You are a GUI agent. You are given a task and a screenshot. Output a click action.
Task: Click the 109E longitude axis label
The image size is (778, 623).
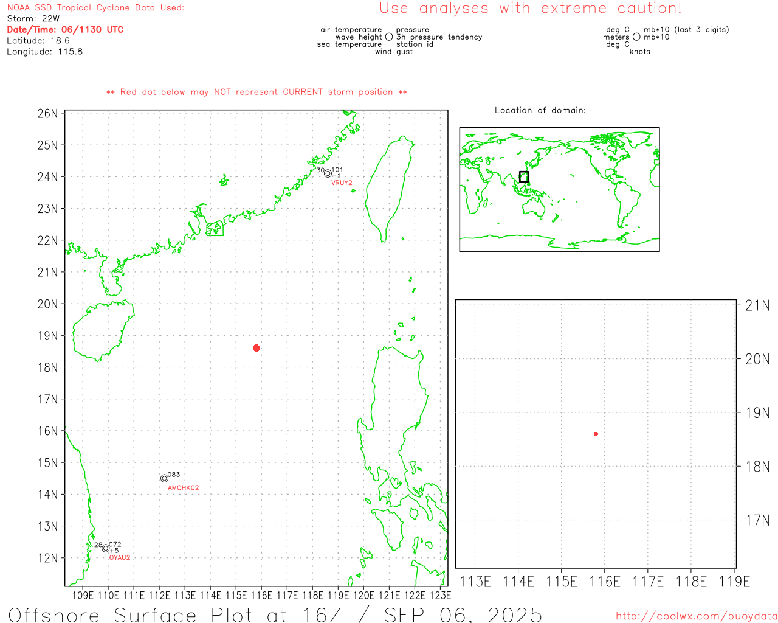pos(83,595)
